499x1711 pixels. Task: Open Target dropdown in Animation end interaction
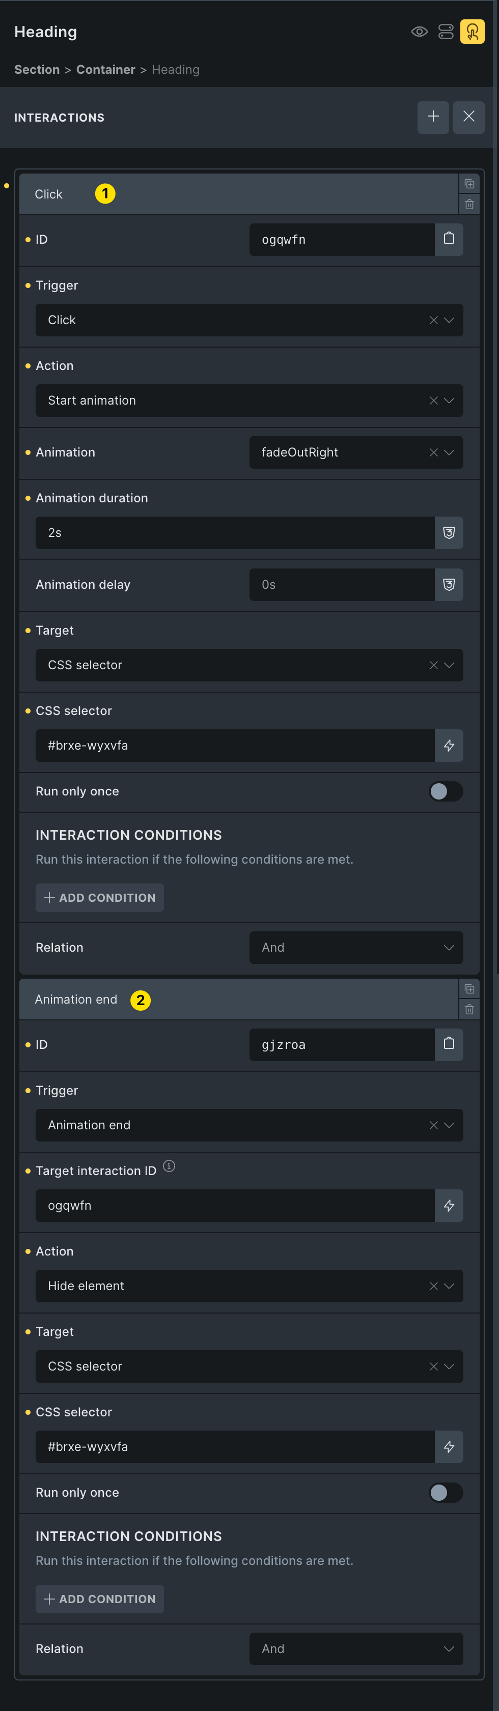tap(449, 1366)
